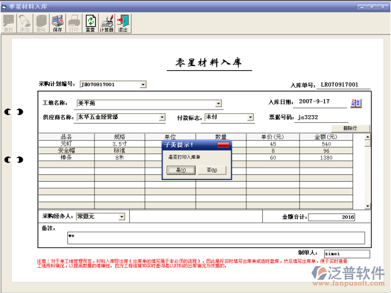Click the 重置 (Reset) toolbar icon
The width and height of the screenshot is (391, 293).
[x=90, y=23]
